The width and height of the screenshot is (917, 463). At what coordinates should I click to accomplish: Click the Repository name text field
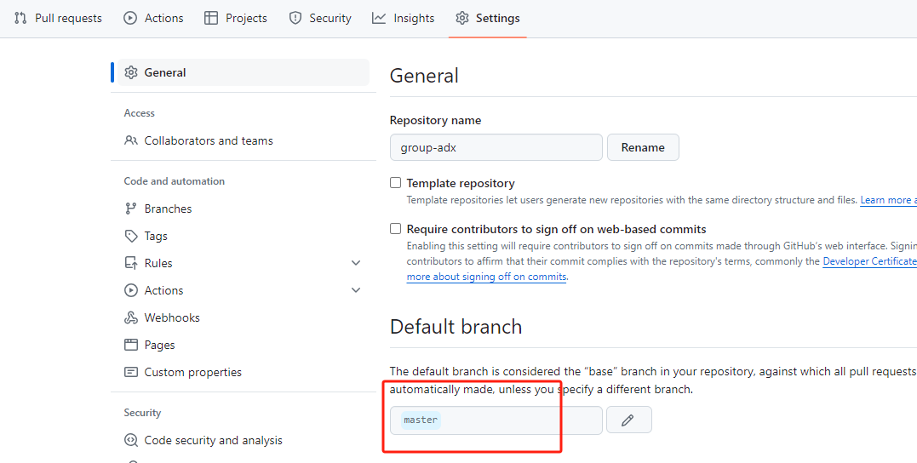(x=496, y=147)
